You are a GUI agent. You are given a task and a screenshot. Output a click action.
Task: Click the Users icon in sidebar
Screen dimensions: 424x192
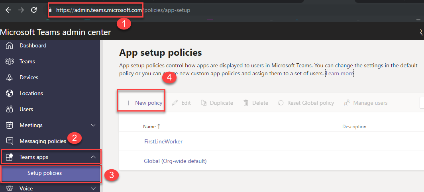(10, 109)
